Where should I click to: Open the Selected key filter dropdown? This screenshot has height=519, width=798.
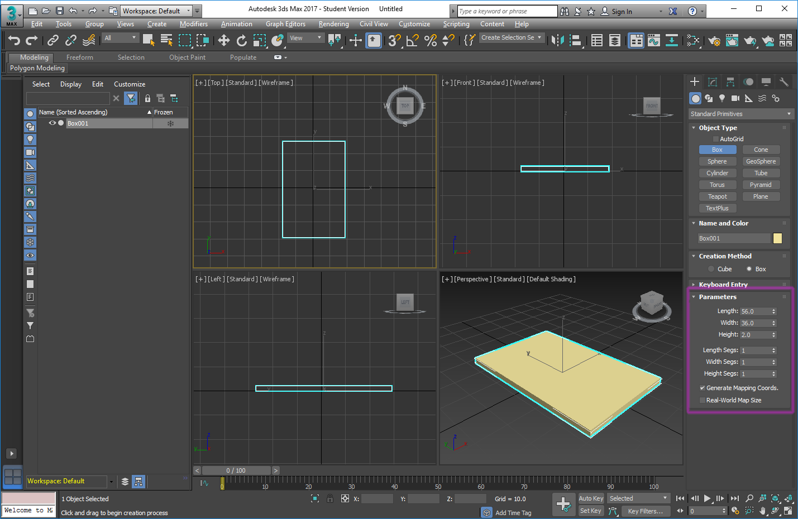point(638,498)
